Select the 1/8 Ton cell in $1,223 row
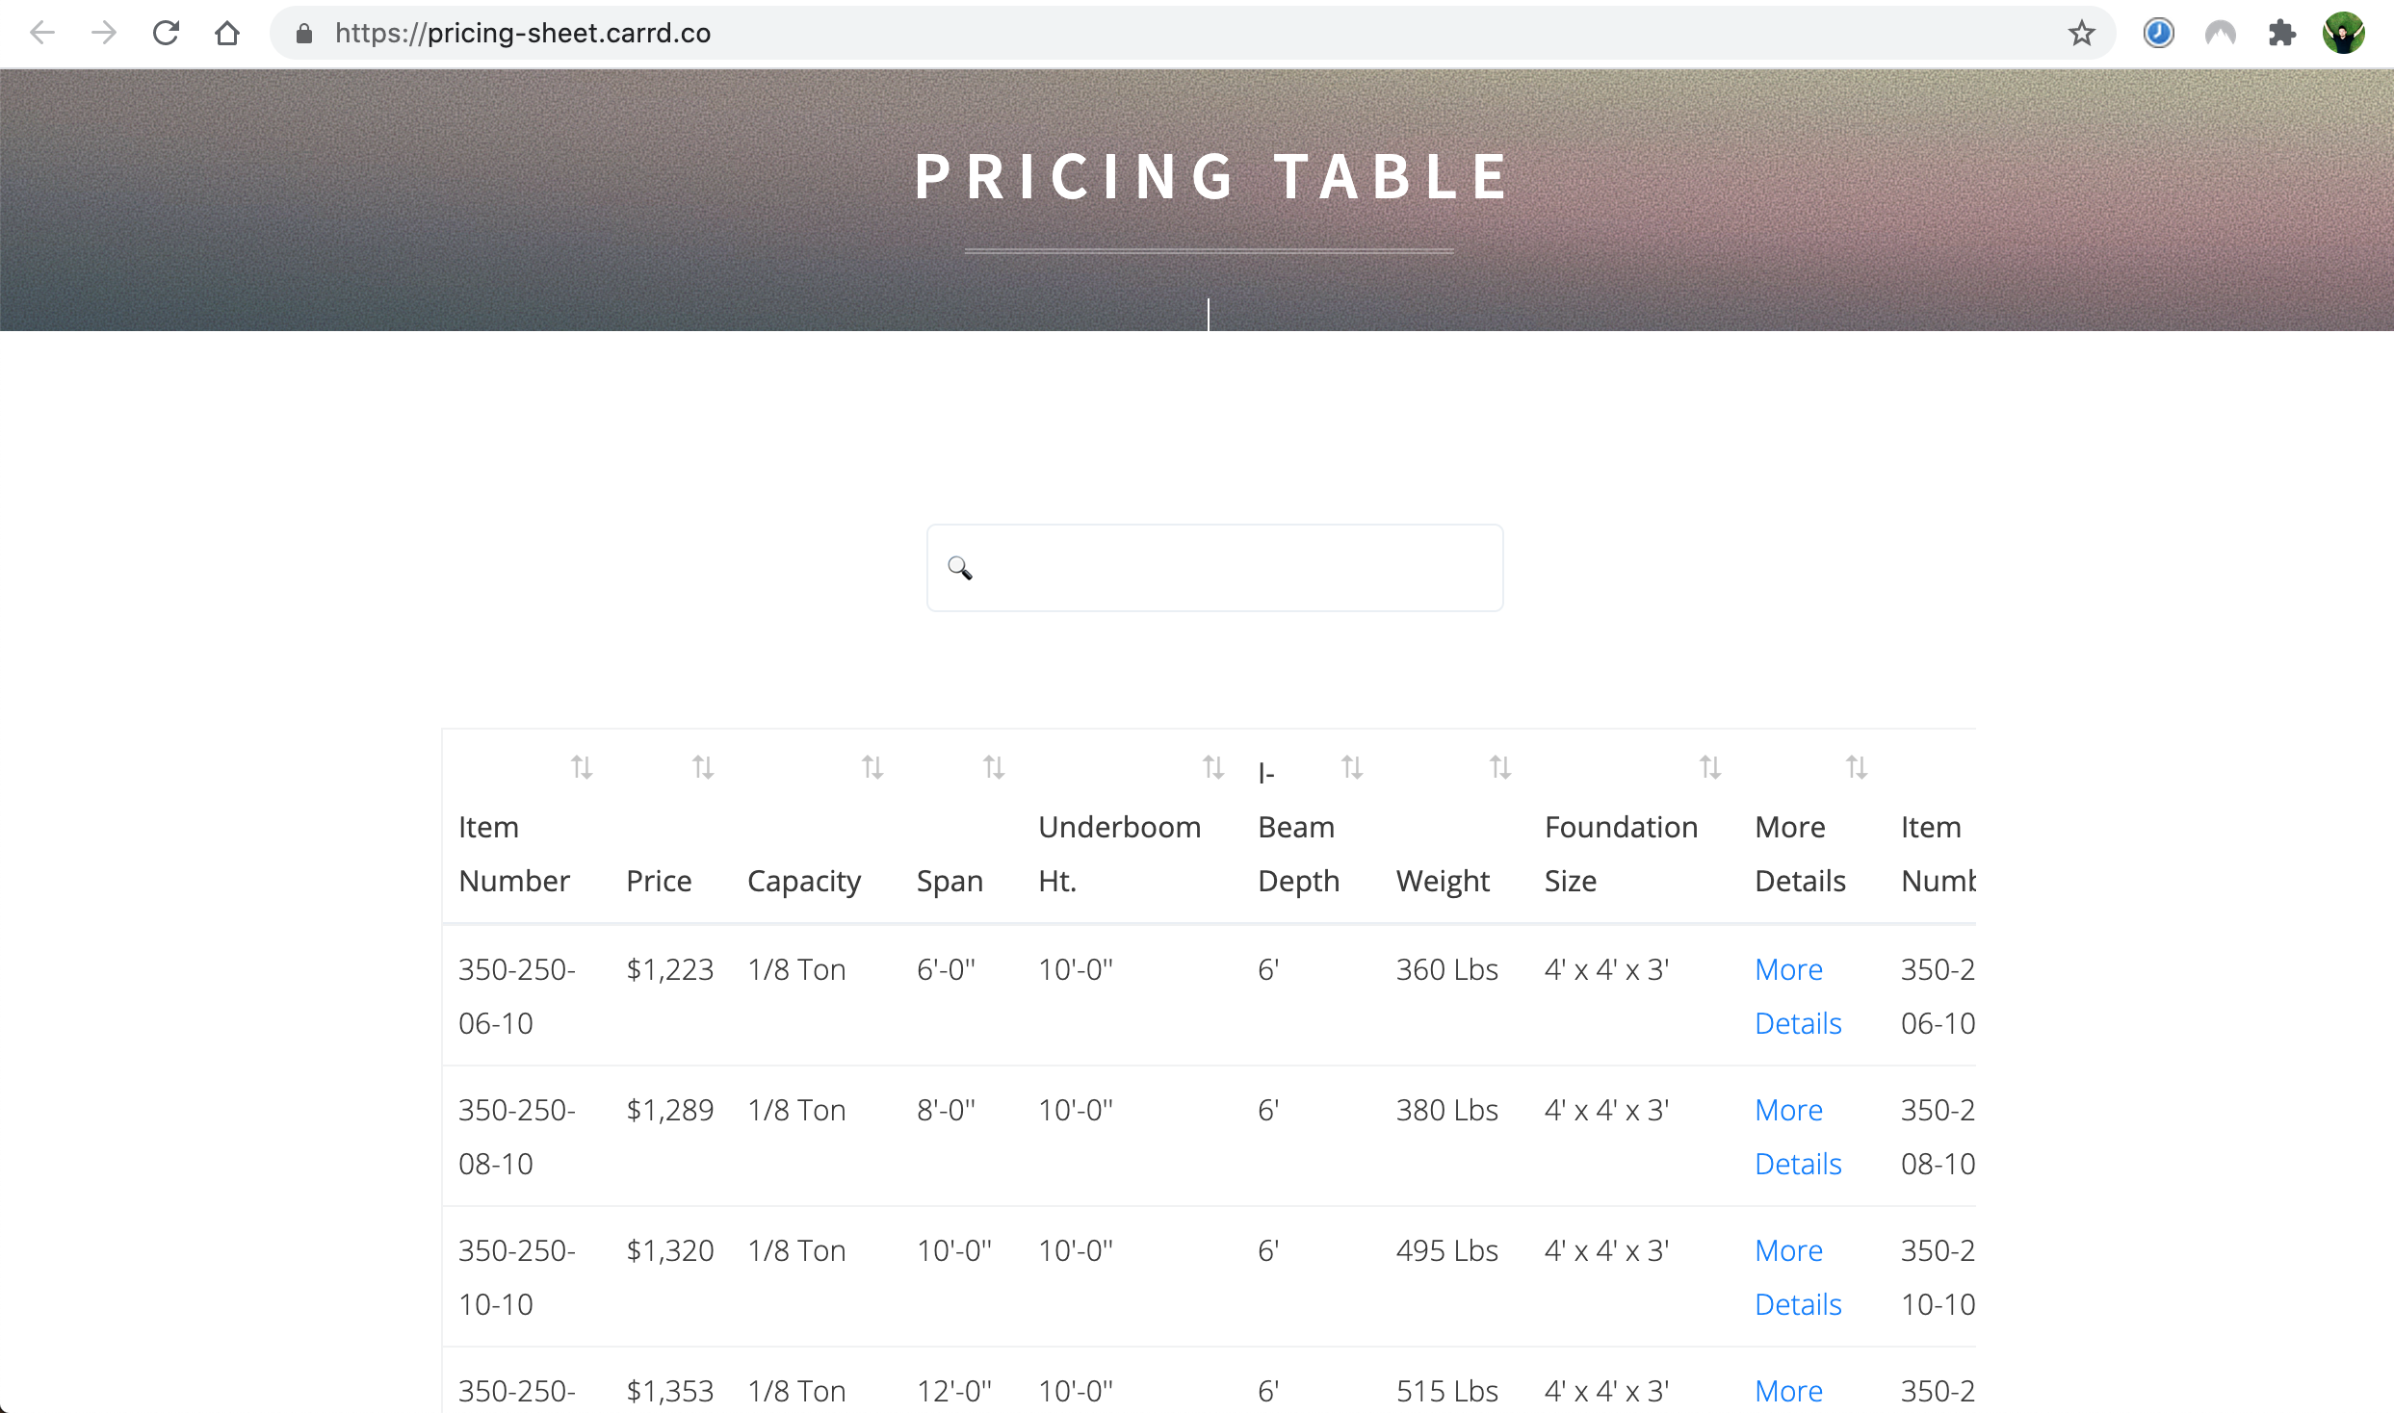 tap(796, 969)
